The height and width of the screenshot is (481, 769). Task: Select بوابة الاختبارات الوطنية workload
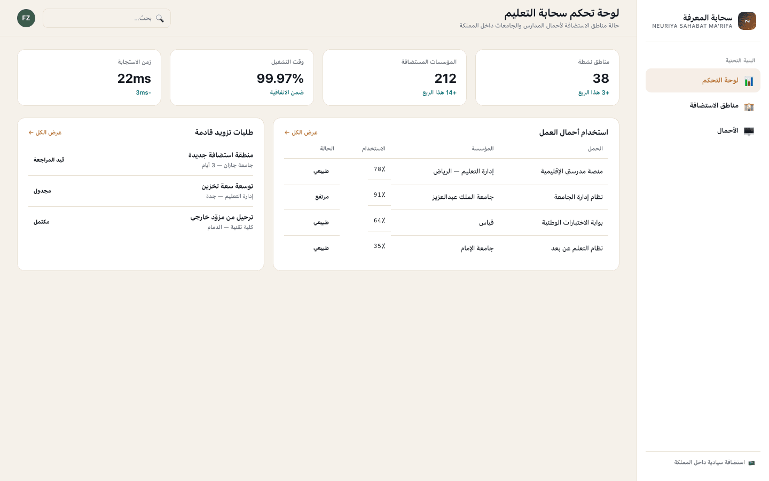(x=572, y=223)
